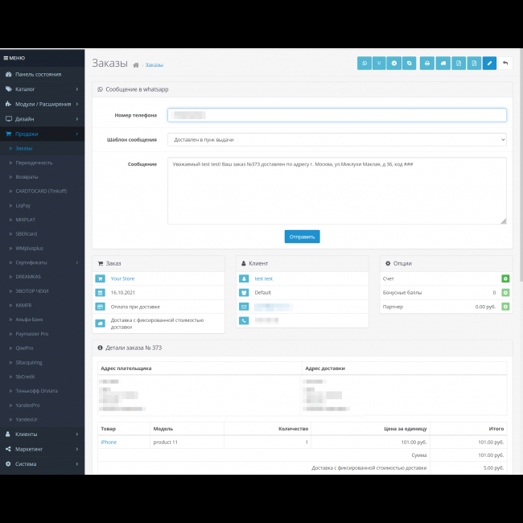Click the Viber icon button

[380, 63]
